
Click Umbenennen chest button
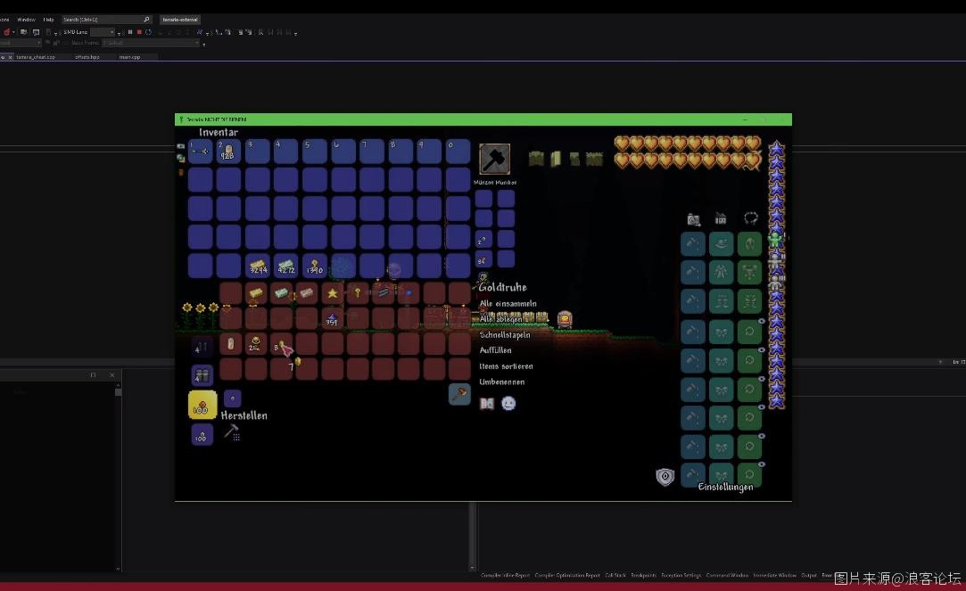(x=502, y=382)
